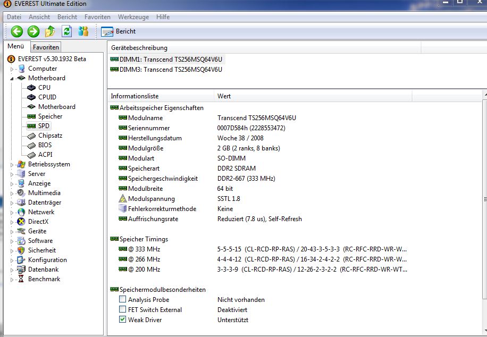
Task: Click the Benchmark hourglass icon
Action: [21, 279]
